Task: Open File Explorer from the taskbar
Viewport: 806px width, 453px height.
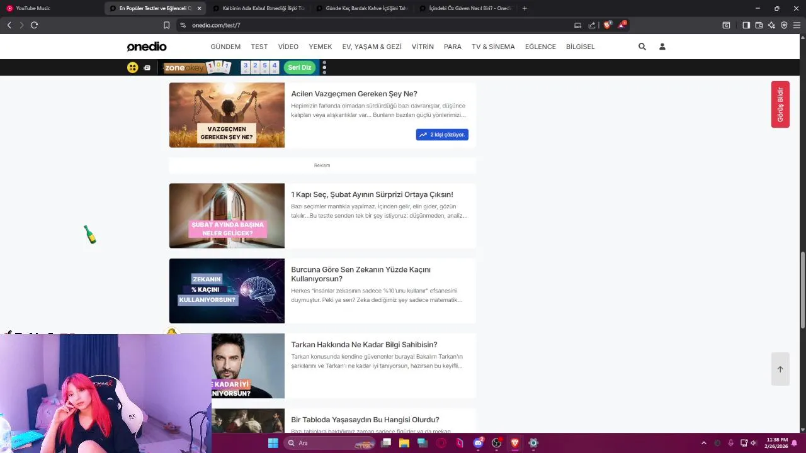Action: (x=404, y=443)
